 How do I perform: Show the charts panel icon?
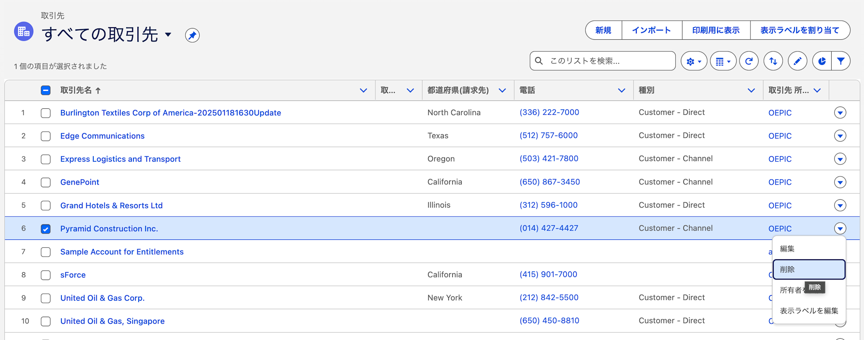(822, 61)
